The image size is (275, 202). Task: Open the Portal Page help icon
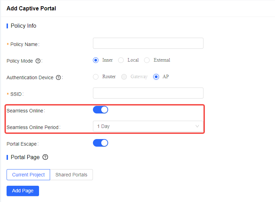(x=45, y=157)
